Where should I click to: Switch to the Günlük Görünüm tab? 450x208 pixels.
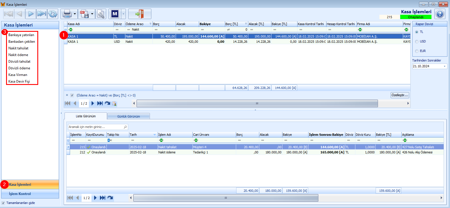(x=128, y=116)
